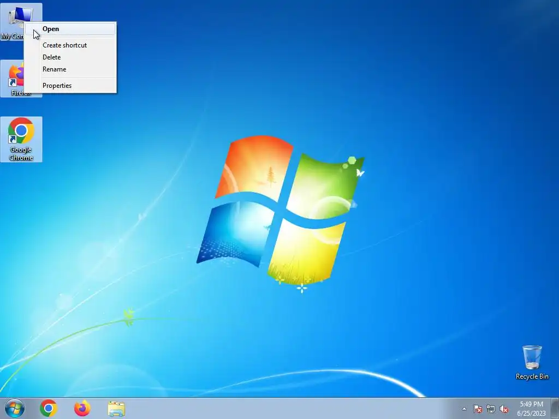The image size is (559, 419).
Task: Open network status tray icon
Action: click(x=491, y=409)
